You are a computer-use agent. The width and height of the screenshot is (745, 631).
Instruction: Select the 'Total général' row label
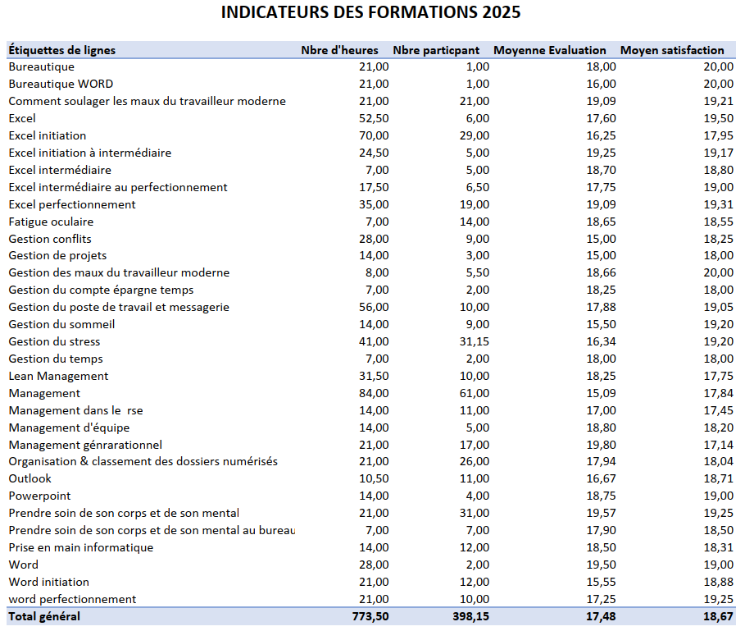(x=44, y=616)
